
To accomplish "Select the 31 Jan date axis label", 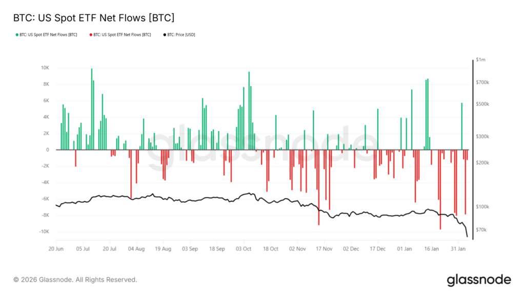I will click(459, 249).
